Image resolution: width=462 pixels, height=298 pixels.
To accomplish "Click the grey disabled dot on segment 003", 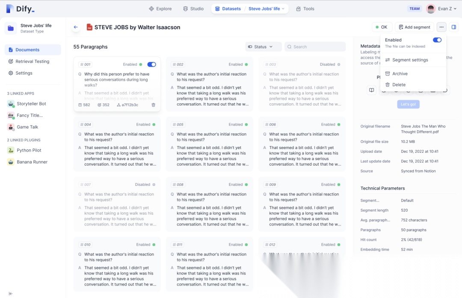I will (338, 64).
